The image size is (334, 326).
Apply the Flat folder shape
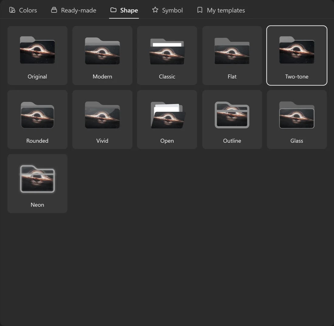point(232,55)
